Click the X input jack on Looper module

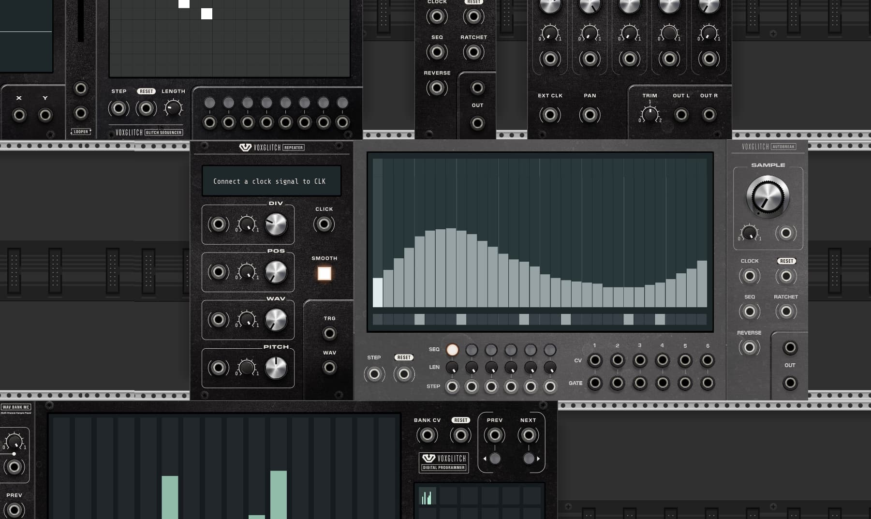[x=19, y=115]
